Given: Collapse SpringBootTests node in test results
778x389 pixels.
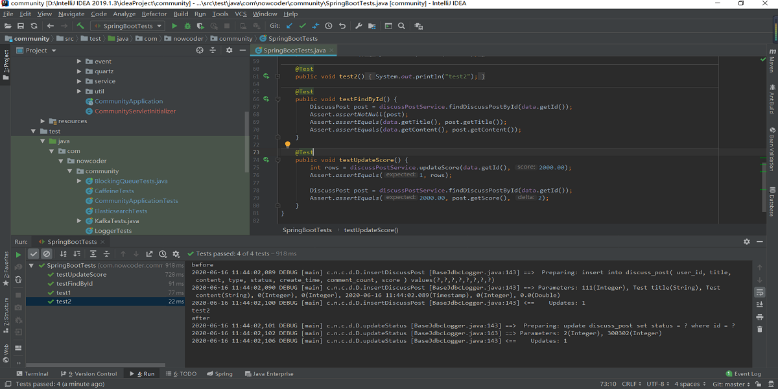Looking at the screenshot, I should 31,265.
